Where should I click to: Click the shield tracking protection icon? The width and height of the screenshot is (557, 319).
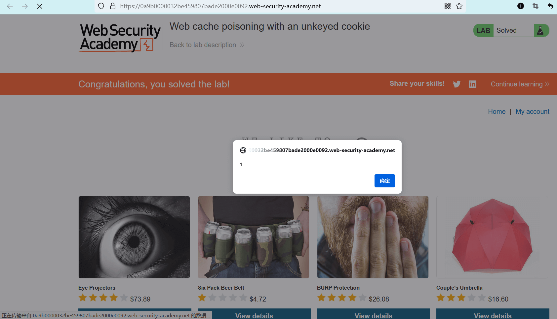[x=101, y=6]
